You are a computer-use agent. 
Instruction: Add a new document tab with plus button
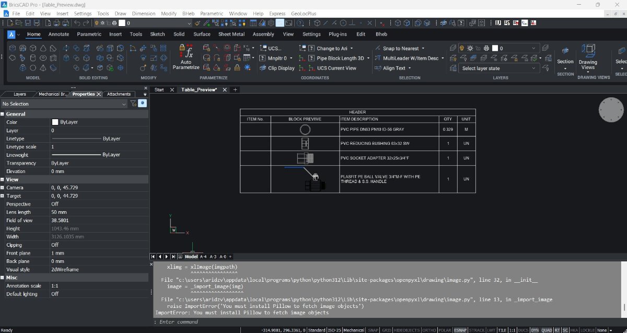[235, 90]
